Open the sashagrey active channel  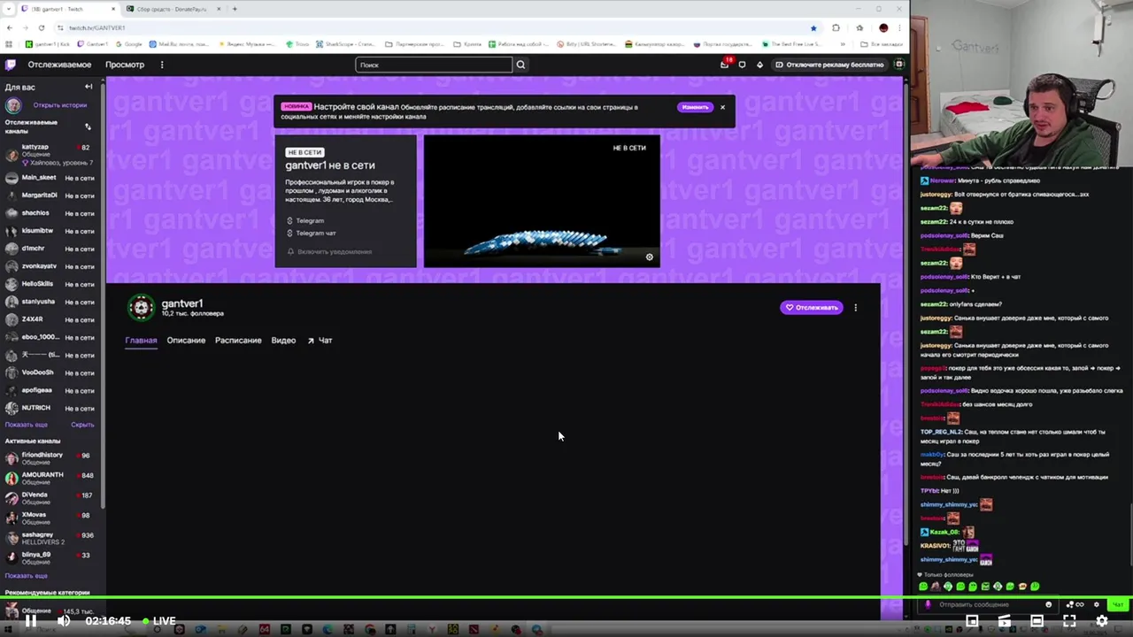(x=51, y=538)
